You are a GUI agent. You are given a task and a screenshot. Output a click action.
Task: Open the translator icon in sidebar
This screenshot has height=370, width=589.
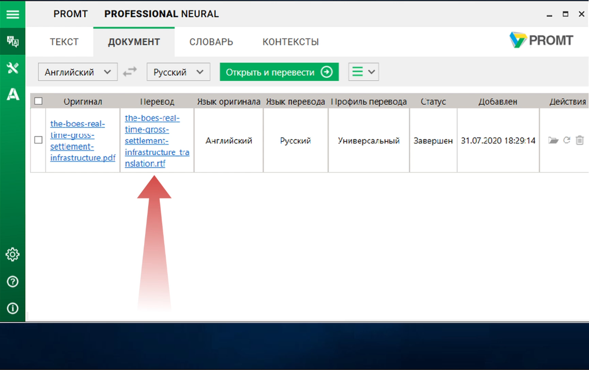[x=13, y=41]
